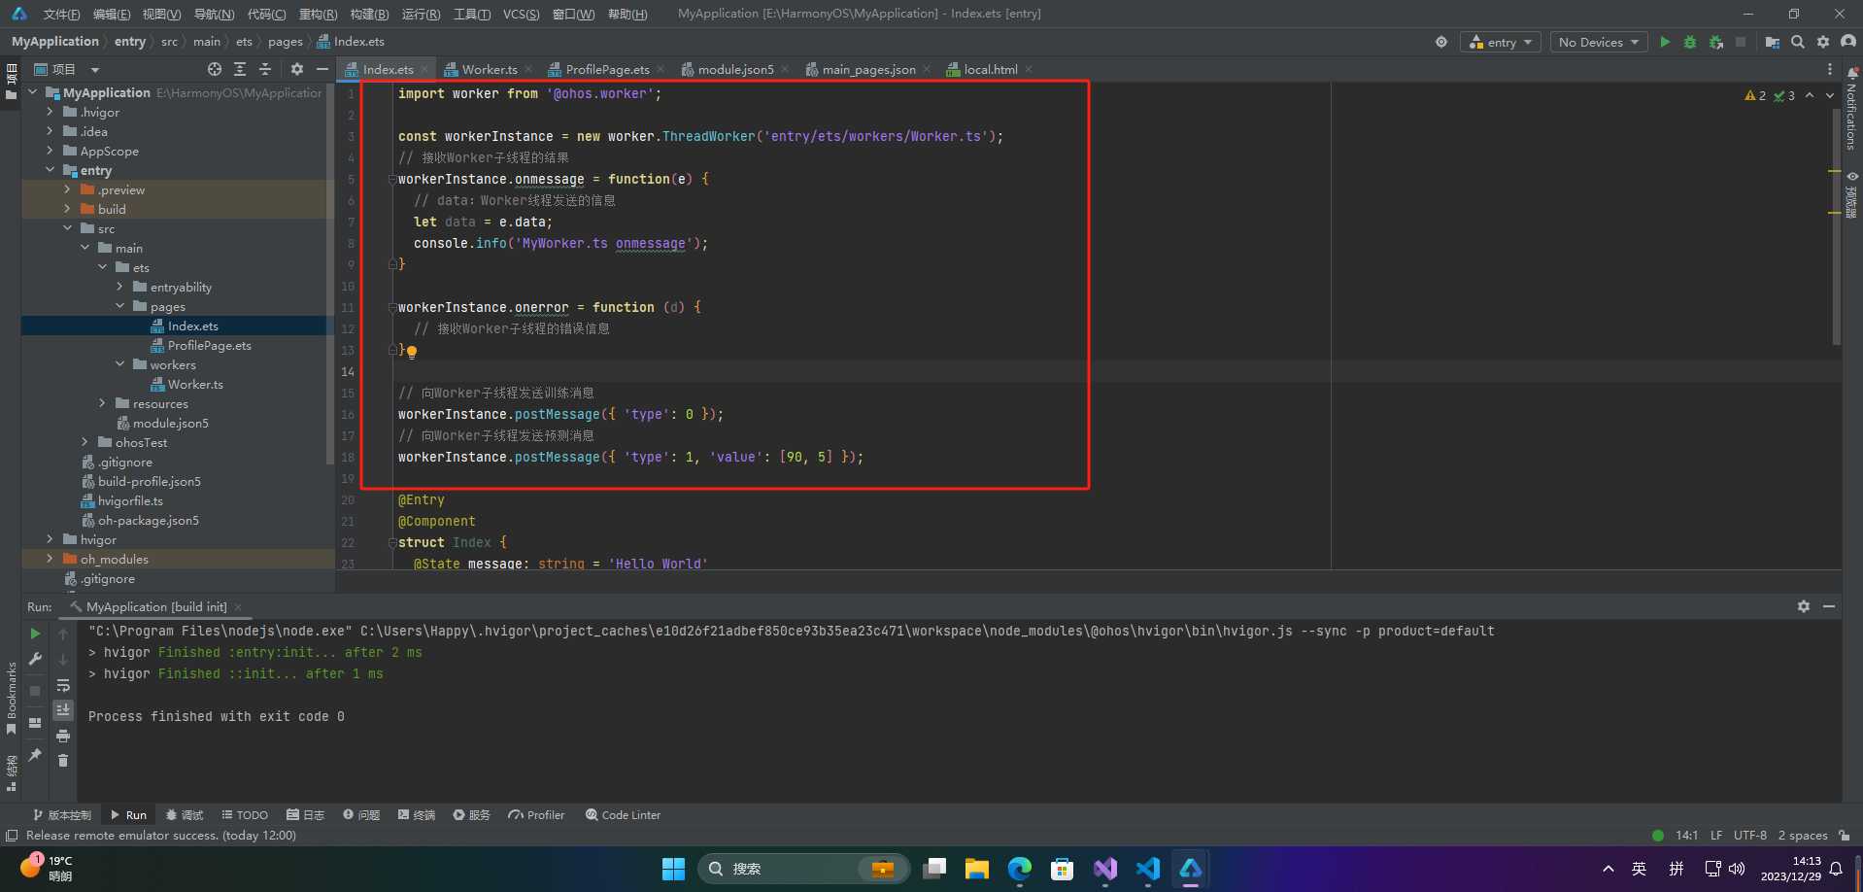Click the UTF-8 encoding in the status bar
1863x892 pixels.
(x=1750, y=836)
